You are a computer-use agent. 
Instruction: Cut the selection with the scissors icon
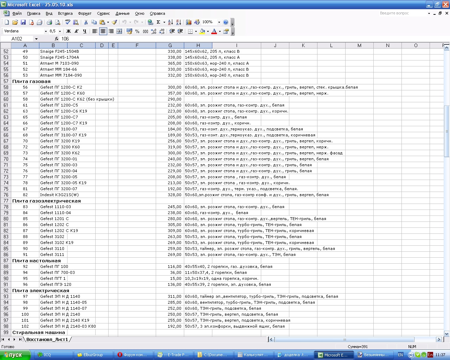tap(86, 22)
